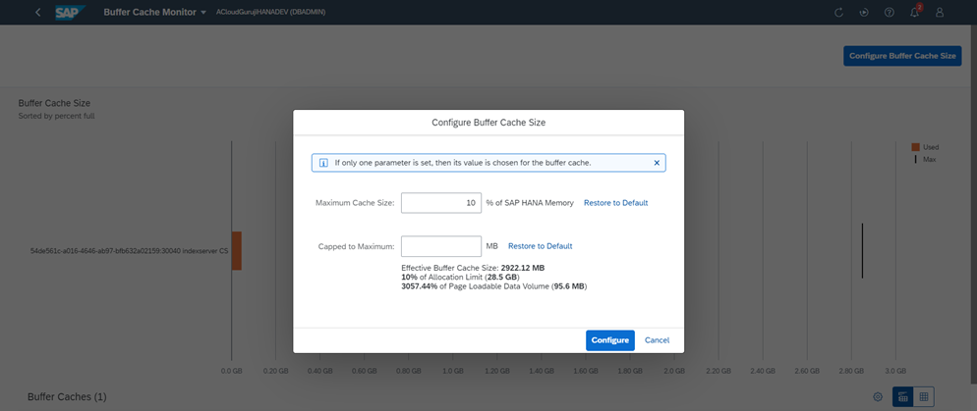Switch to chart and table view
Image resolution: width=977 pixels, height=411 pixels.
[x=902, y=396]
